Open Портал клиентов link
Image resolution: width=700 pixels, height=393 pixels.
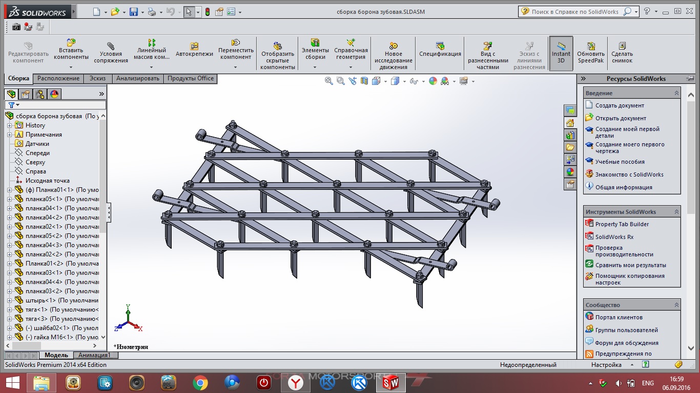[619, 317]
